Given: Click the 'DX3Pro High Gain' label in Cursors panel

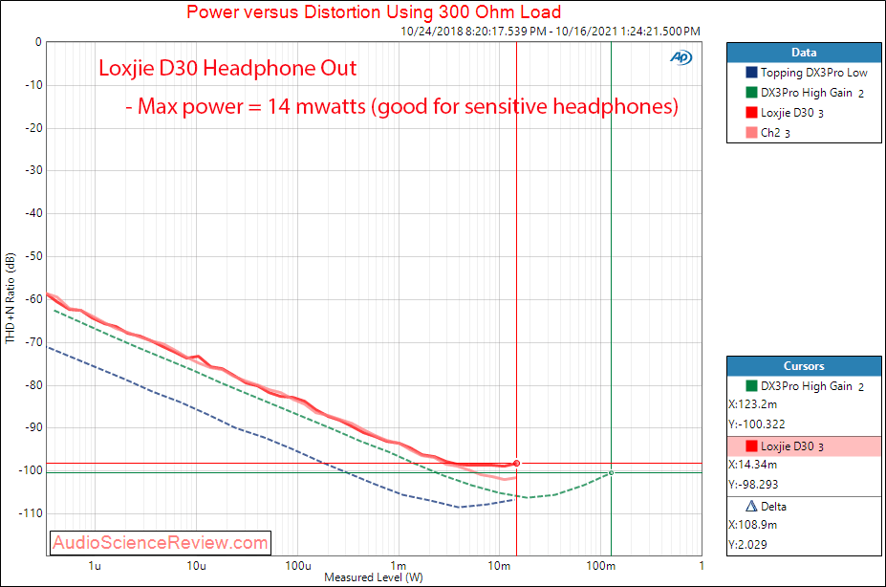Looking at the screenshot, I should [x=807, y=386].
